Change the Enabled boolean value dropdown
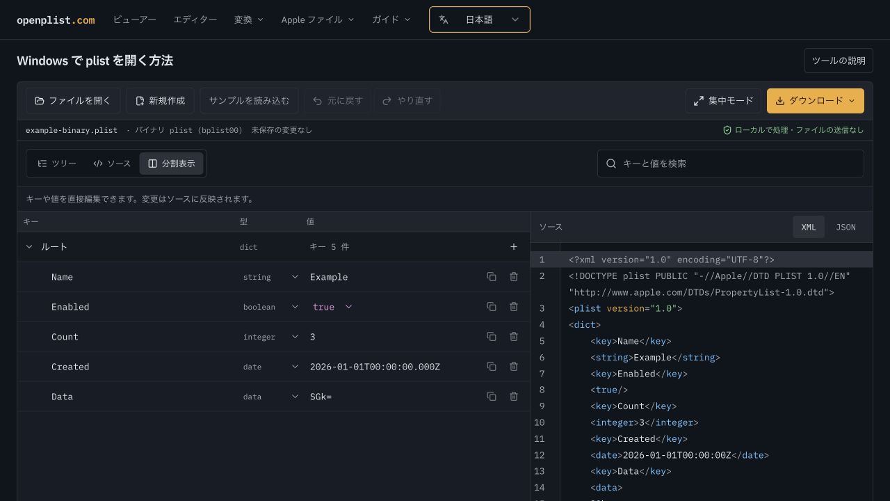The height and width of the screenshot is (501, 890). [332, 307]
